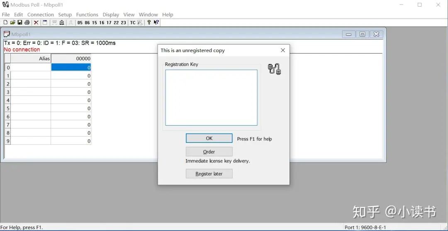This screenshot has height=231, width=448.
Task: Close the unregistered copy dialog
Action: [x=283, y=50]
